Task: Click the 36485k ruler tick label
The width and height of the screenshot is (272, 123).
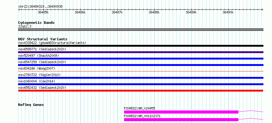Action: click(43, 12)
